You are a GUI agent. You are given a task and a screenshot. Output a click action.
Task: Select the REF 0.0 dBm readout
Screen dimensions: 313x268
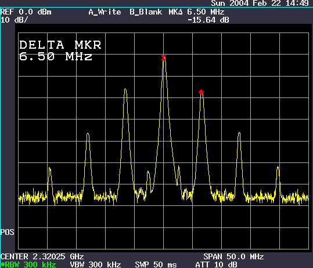pos(26,12)
